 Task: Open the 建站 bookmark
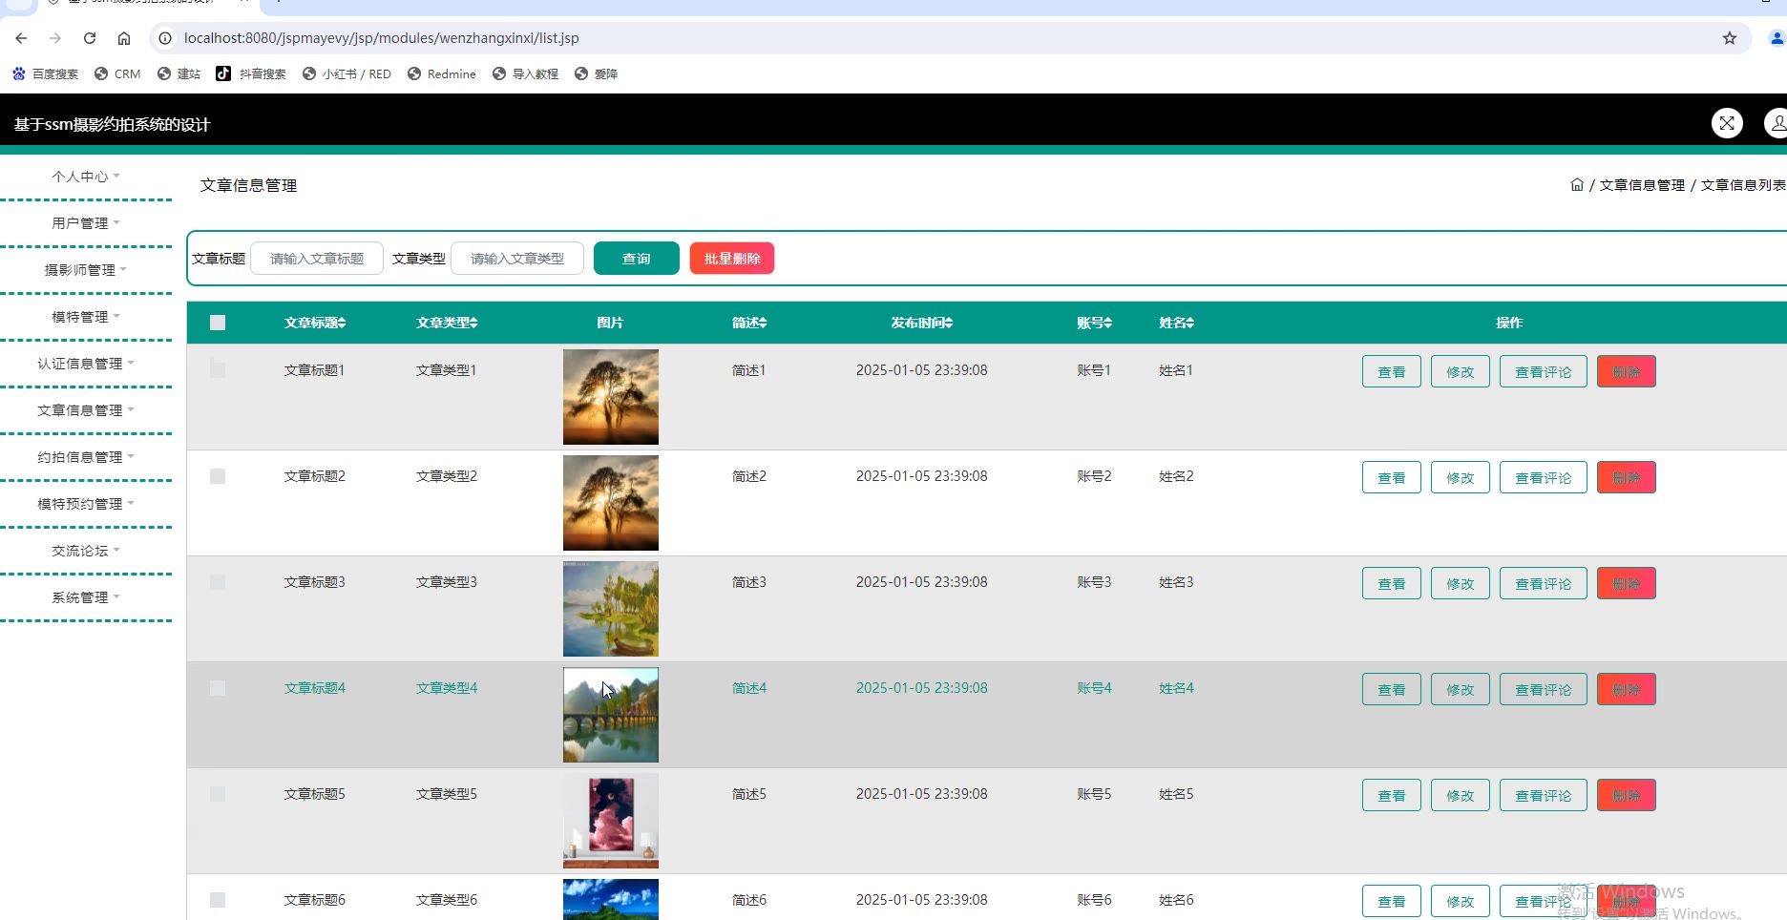point(179,73)
